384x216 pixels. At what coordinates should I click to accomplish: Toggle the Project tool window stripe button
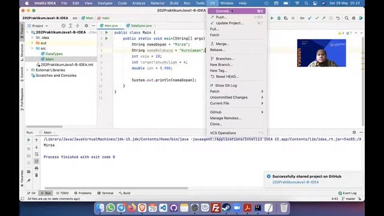coord(22,31)
